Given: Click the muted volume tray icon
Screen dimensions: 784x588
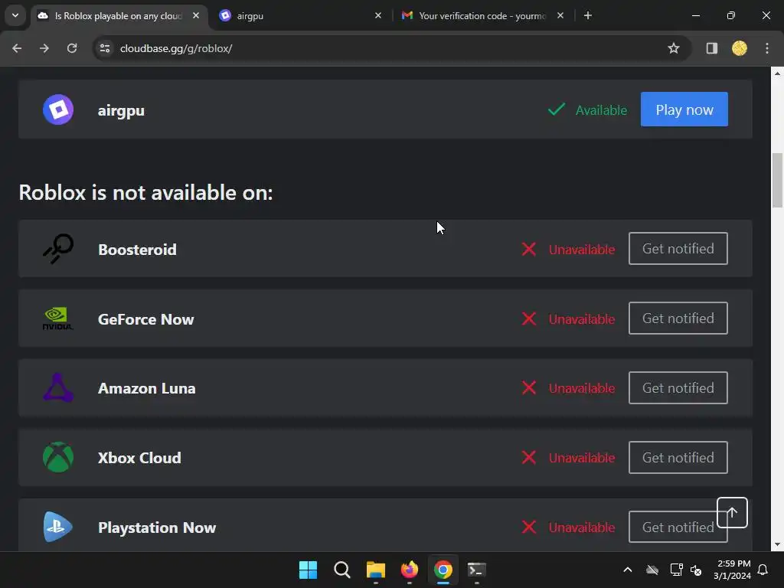Looking at the screenshot, I should pyautogui.click(x=695, y=570).
